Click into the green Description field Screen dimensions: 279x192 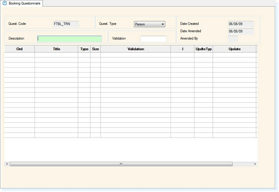(x=69, y=39)
